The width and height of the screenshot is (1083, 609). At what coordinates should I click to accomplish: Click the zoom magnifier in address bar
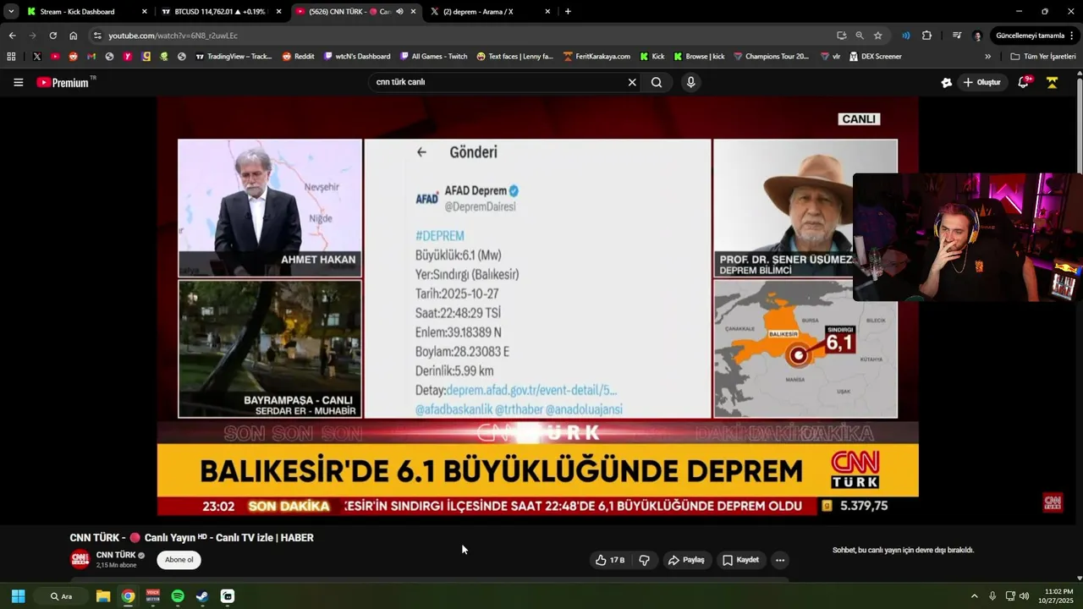860,36
